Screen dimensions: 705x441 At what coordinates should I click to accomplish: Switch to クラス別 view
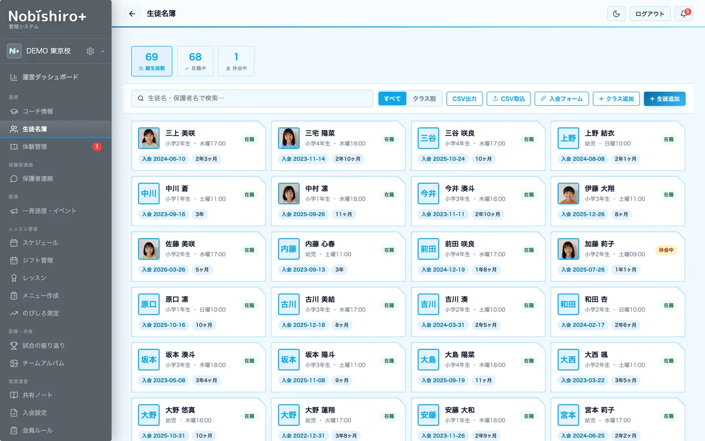coord(424,99)
